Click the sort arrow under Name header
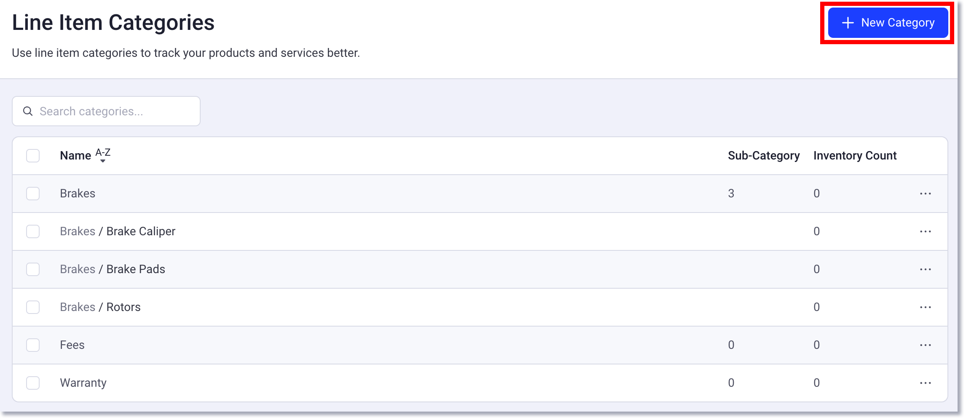This screenshot has width=966, height=420. point(102,162)
